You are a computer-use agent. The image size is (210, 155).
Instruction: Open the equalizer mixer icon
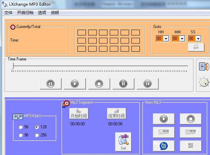click(x=204, y=67)
